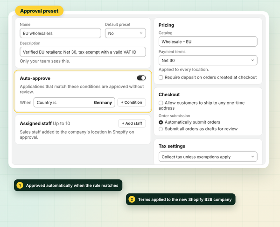The height and width of the screenshot is (227, 280).
Task: Click the Add staff button
Action: coord(132,123)
